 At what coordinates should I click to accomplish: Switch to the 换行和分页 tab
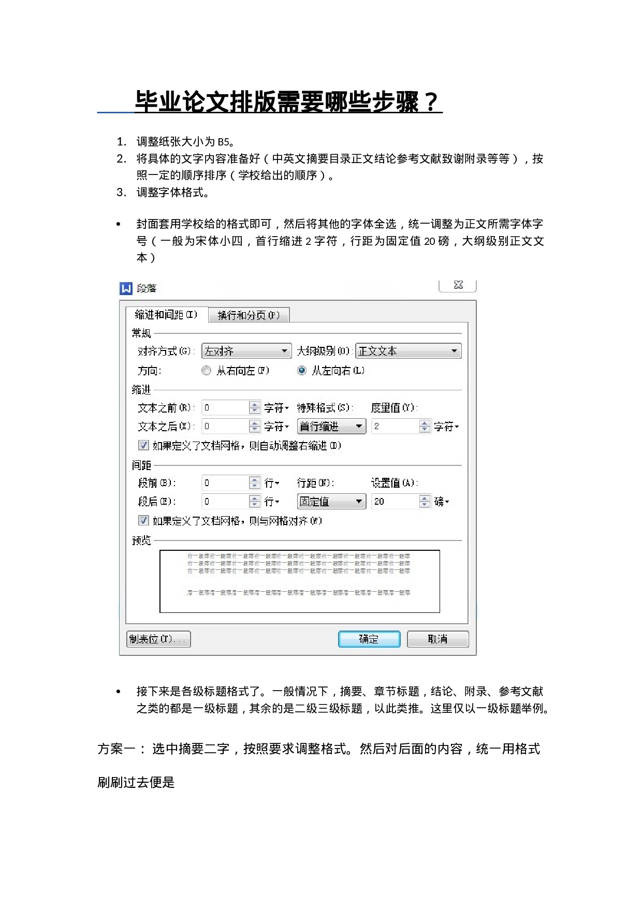pyautogui.click(x=249, y=315)
